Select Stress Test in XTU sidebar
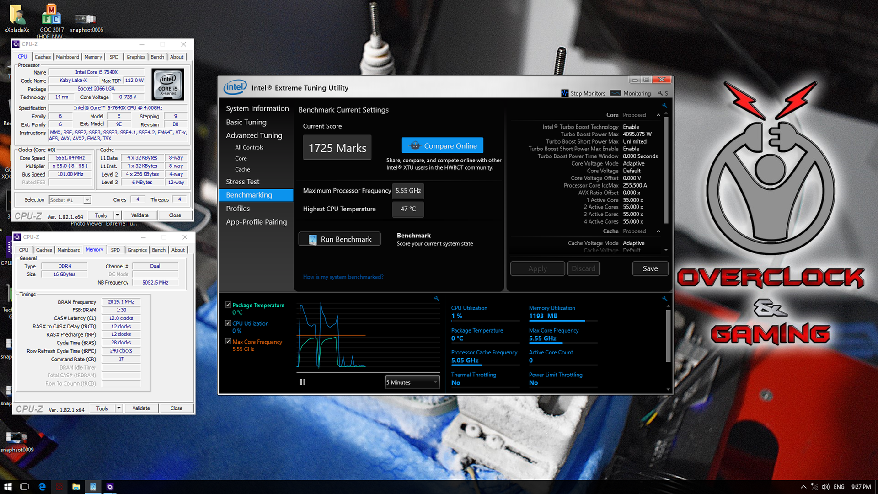The width and height of the screenshot is (878, 494). 242,182
